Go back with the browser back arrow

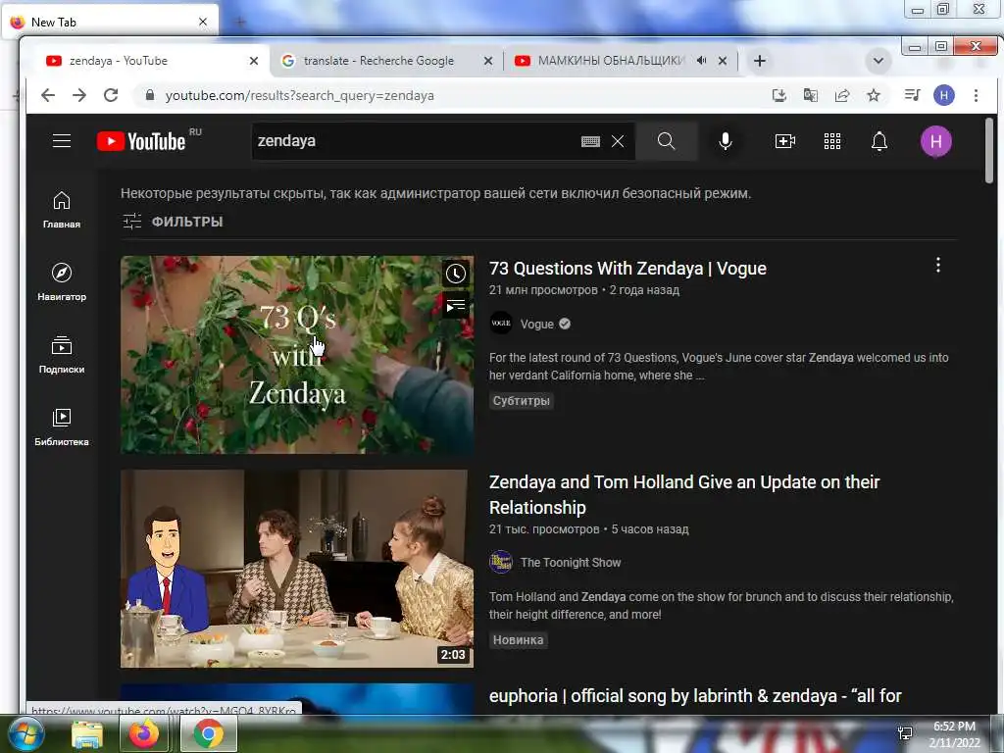48,95
